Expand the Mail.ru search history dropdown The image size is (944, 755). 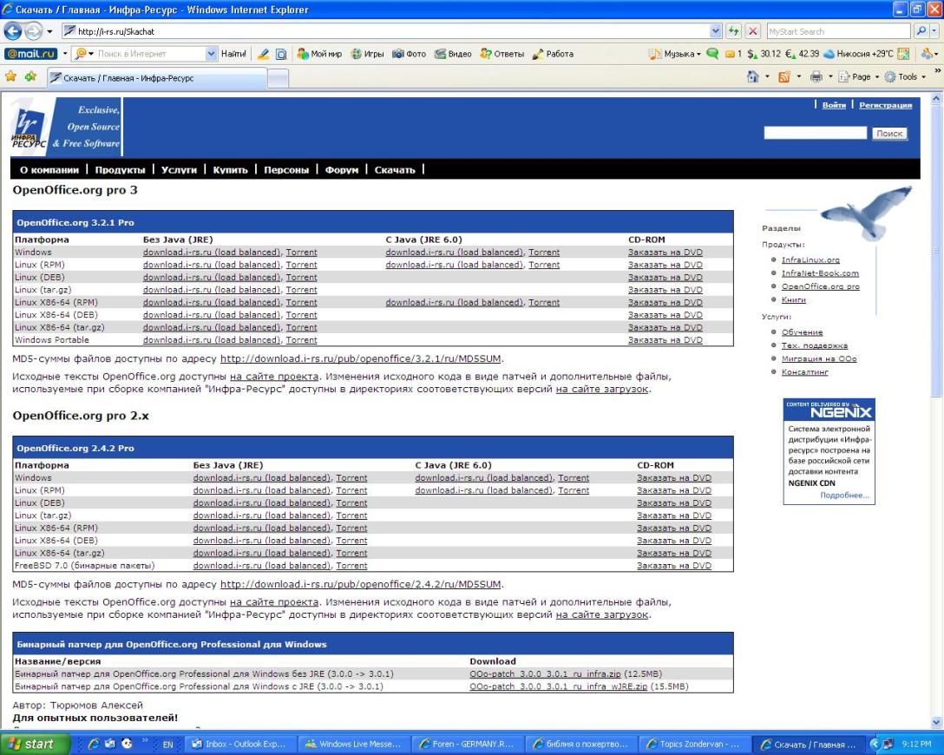(x=211, y=54)
